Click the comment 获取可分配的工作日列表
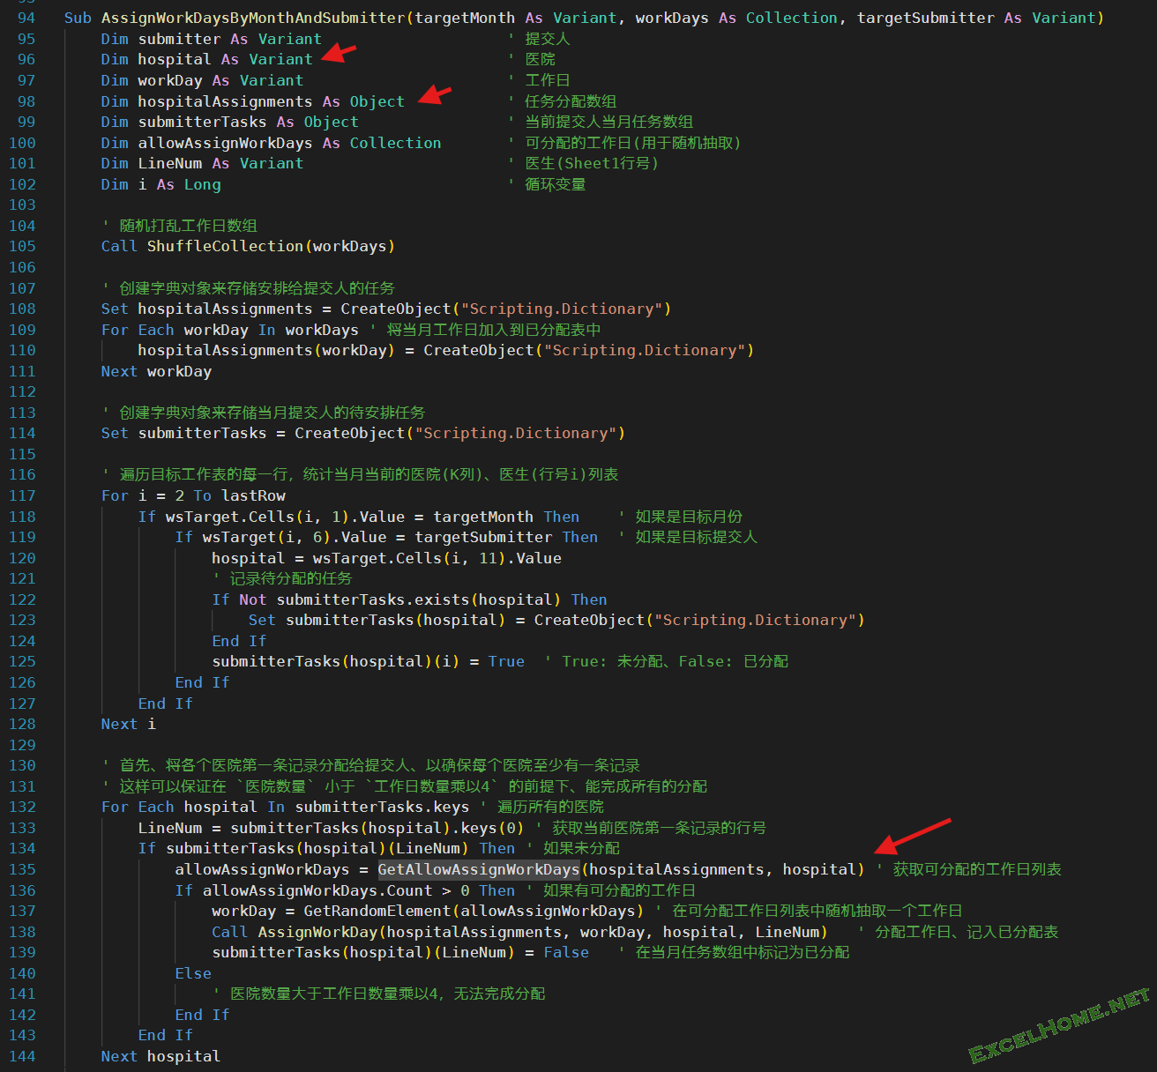 tap(977, 869)
